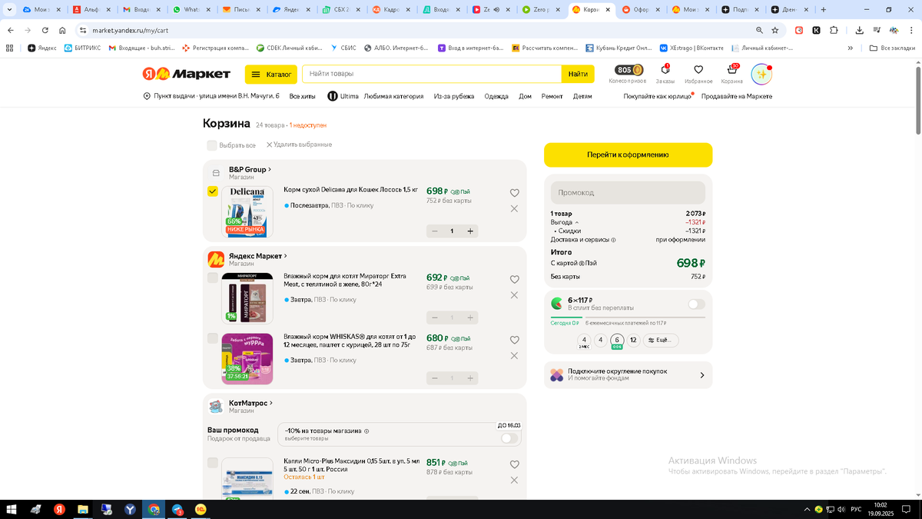Open the user profile avatar
The height and width of the screenshot is (519, 922).
click(x=761, y=74)
